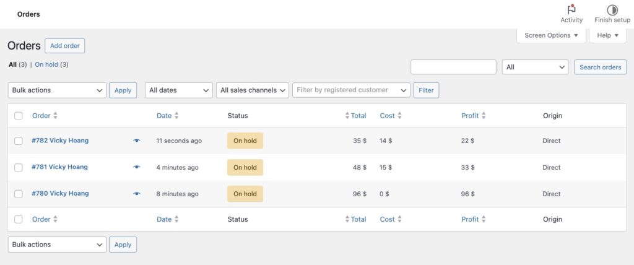Open order #780 Vicky Hoang
634x265 pixels.
[60, 193]
